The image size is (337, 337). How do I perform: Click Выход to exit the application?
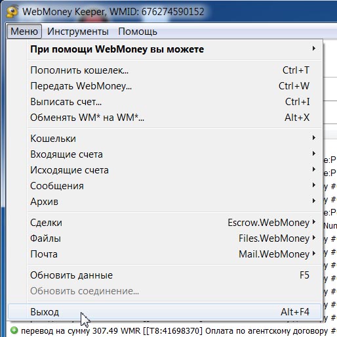pyautogui.click(x=165, y=312)
